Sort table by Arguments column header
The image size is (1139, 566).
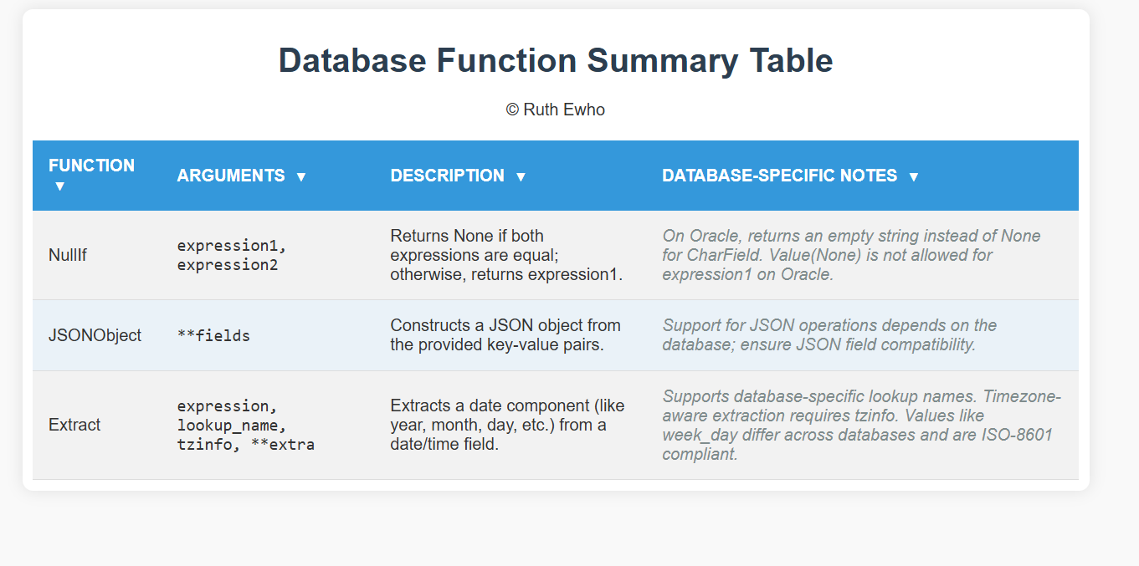click(x=268, y=176)
